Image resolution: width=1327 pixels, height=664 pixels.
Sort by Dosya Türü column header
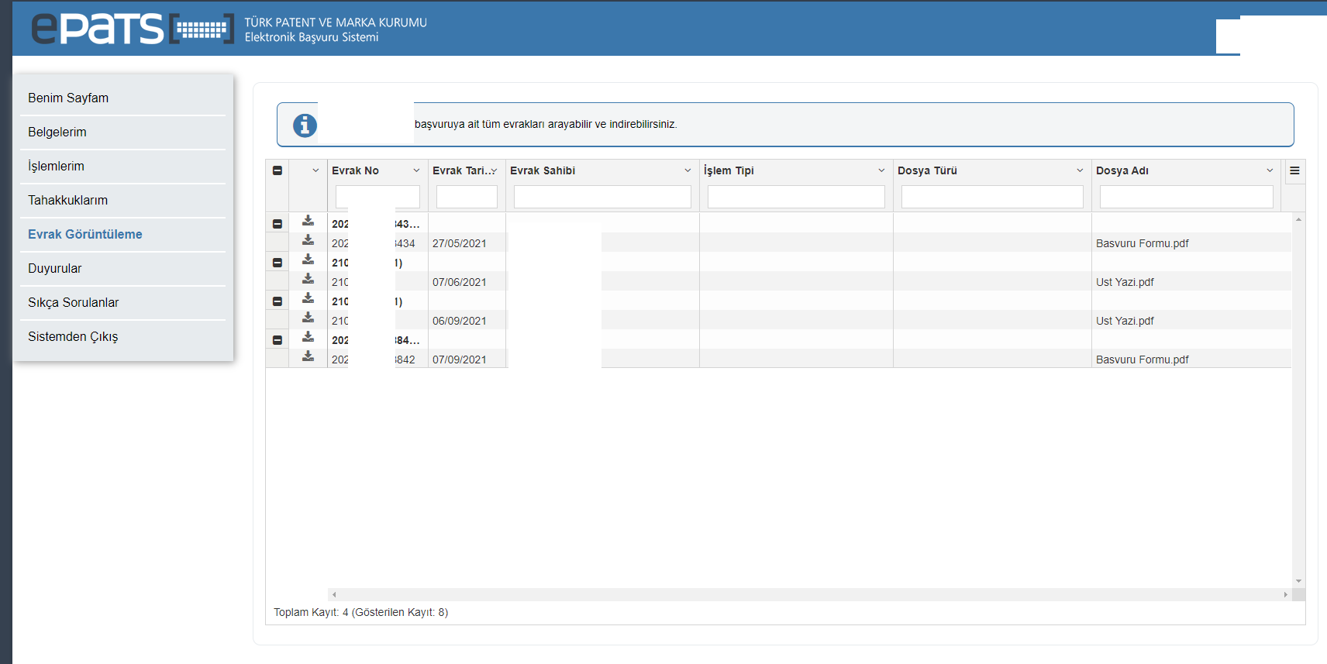coord(927,170)
